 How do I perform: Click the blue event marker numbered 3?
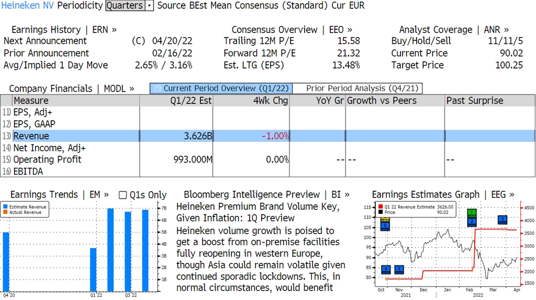(502, 220)
